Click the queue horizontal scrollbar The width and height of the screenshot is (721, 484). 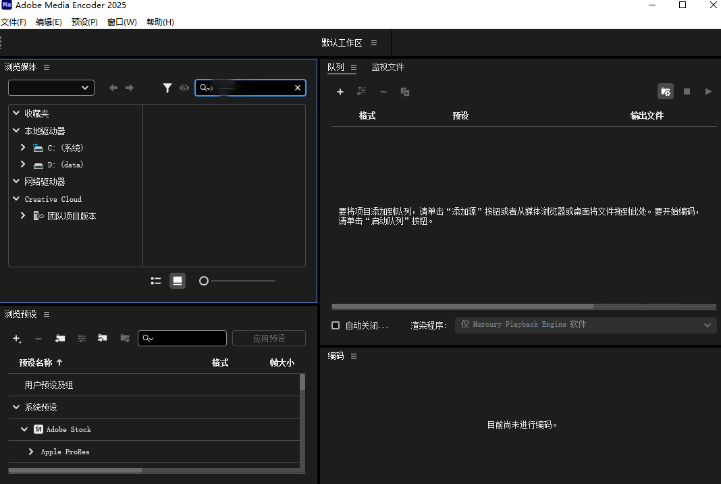462,306
